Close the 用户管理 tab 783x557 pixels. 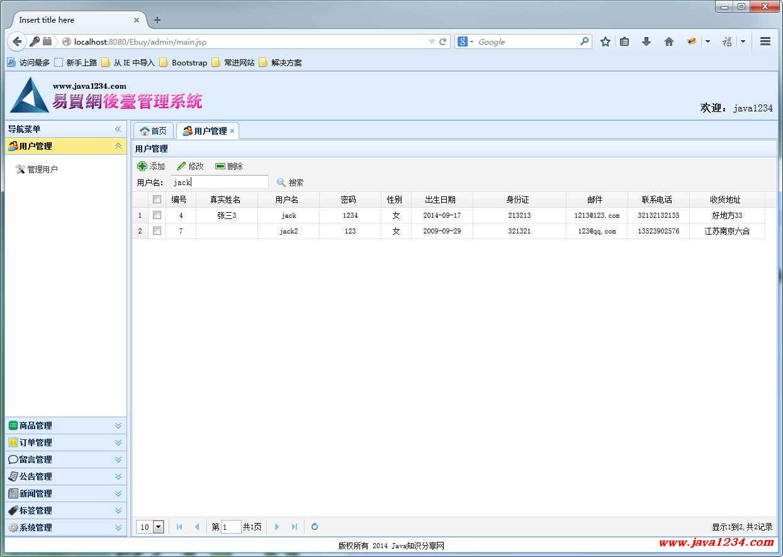pos(232,131)
